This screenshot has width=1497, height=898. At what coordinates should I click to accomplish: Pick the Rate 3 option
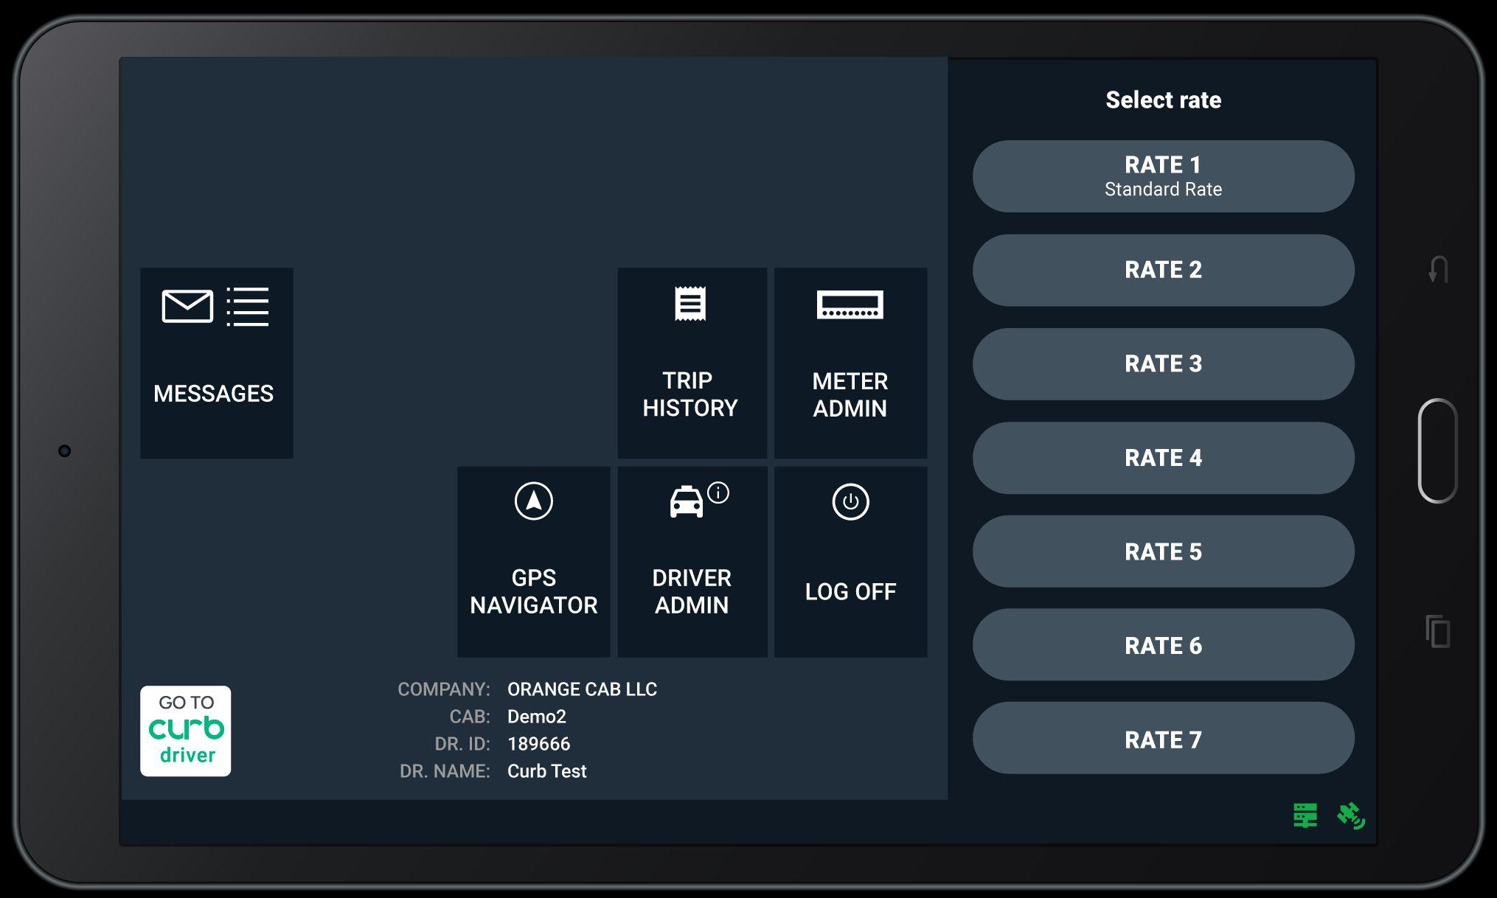pyautogui.click(x=1163, y=363)
